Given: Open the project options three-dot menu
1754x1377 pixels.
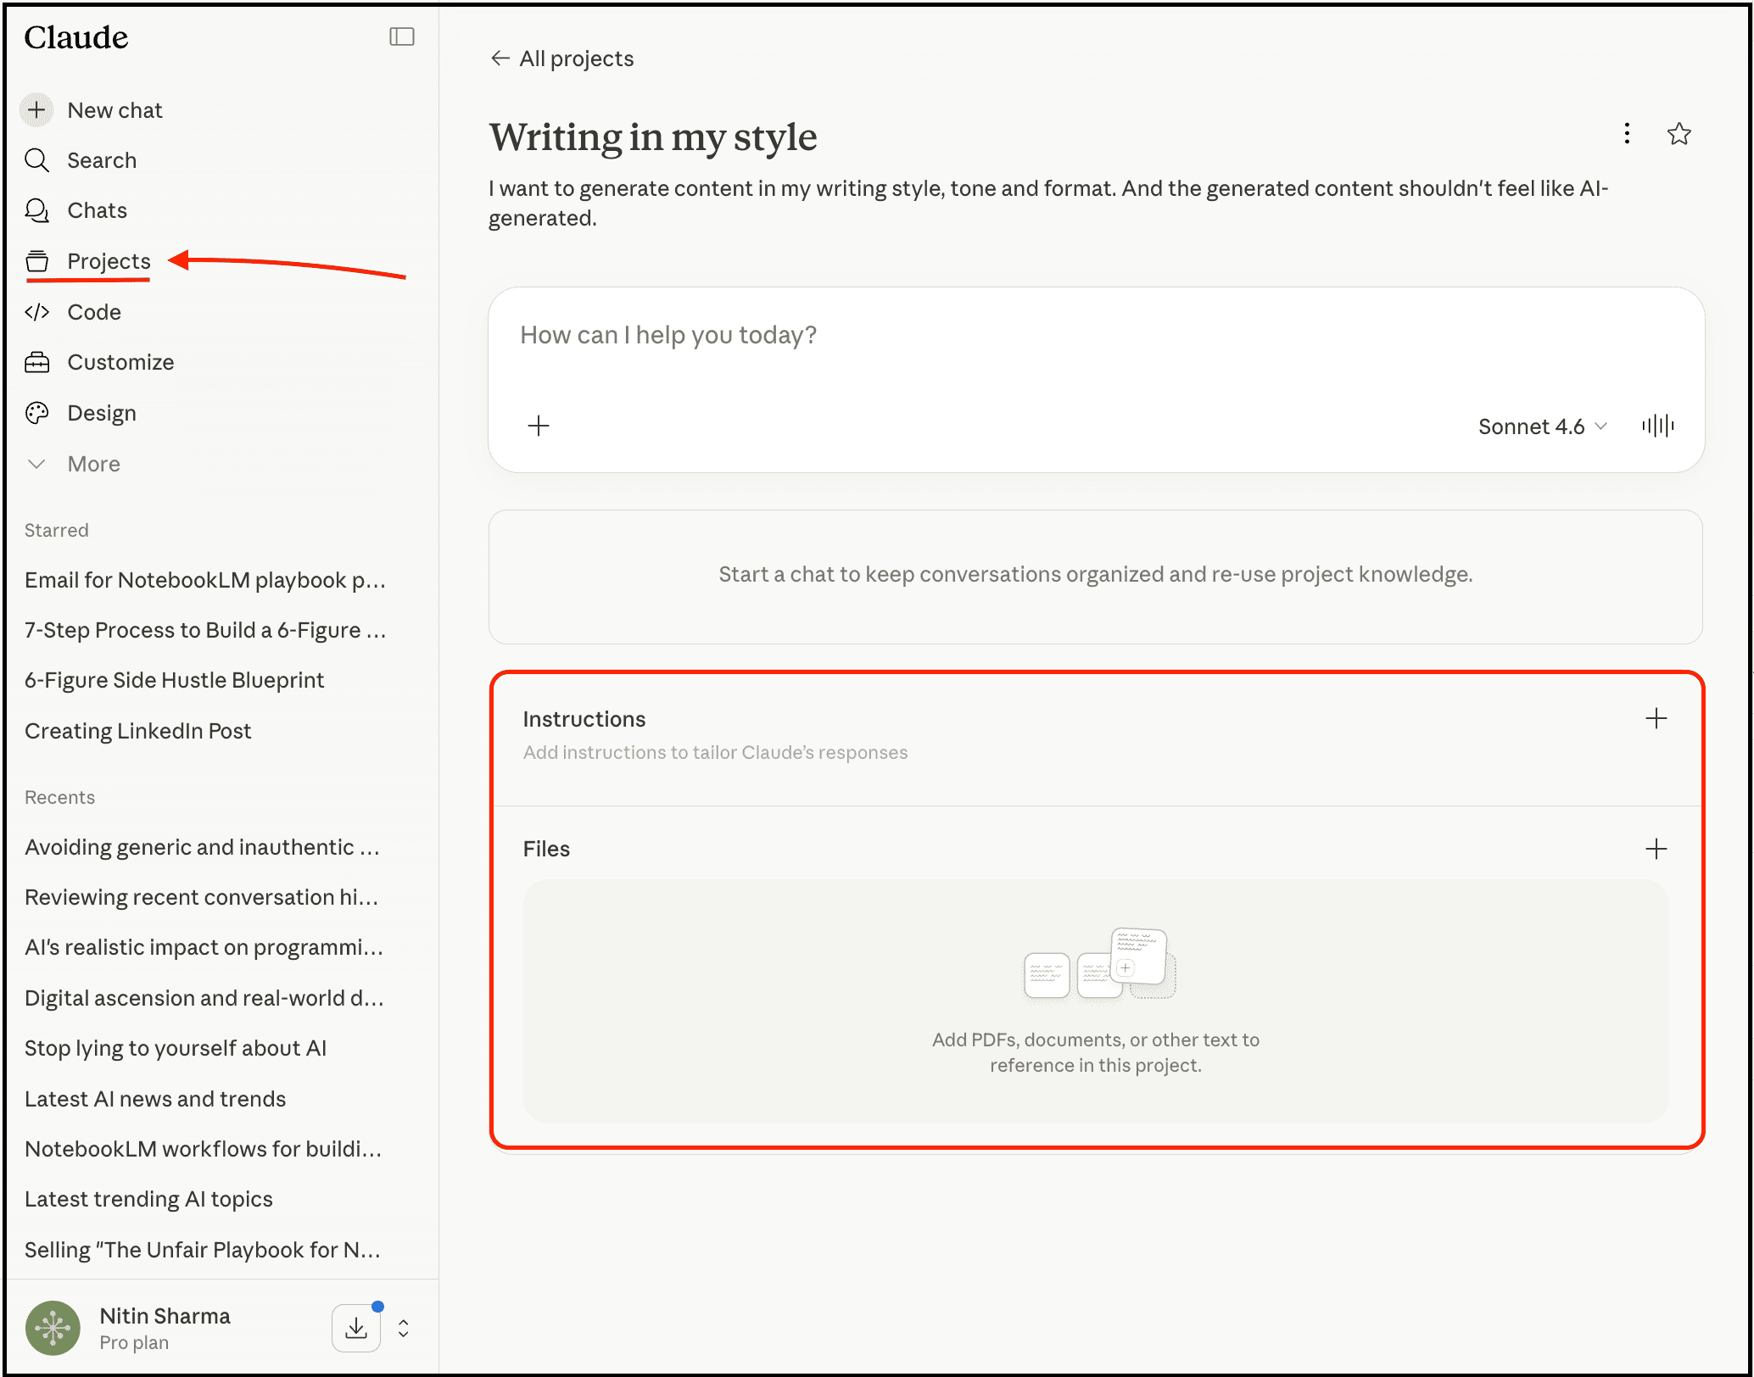Looking at the screenshot, I should pyautogui.click(x=1627, y=134).
